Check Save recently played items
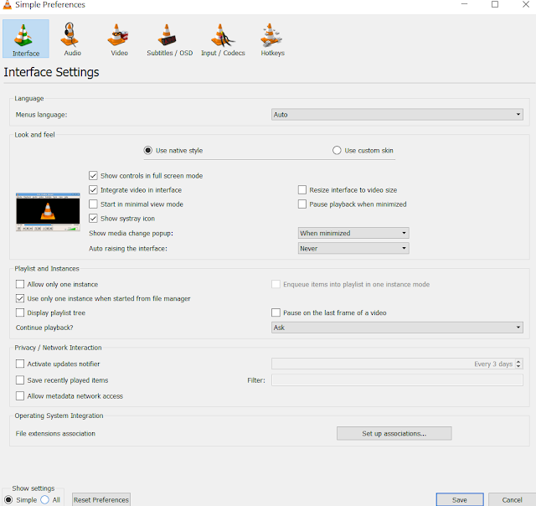 coord(20,379)
